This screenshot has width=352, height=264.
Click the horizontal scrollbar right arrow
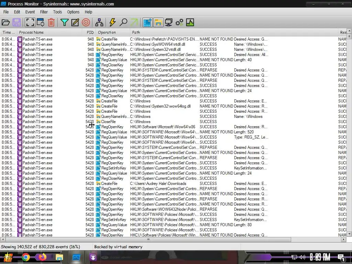(343, 240)
